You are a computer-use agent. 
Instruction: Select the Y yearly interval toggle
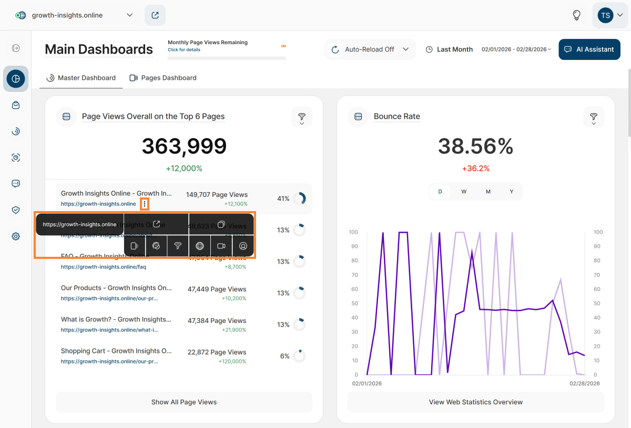point(512,192)
